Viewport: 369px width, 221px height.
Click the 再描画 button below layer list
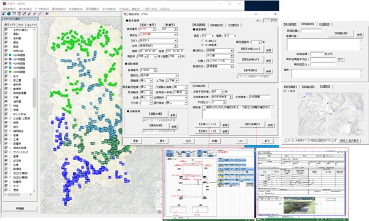pyautogui.click(x=20, y=208)
